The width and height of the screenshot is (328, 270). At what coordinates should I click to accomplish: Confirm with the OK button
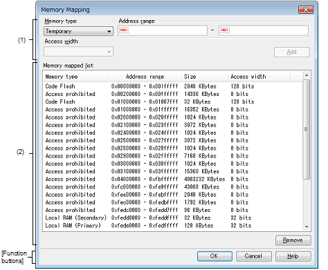(215, 256)
